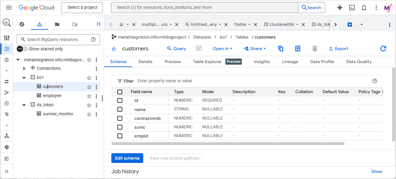This screenshot has height=179, width=396.
Task: Click the Copy table icon
Action: click(281, 49)
